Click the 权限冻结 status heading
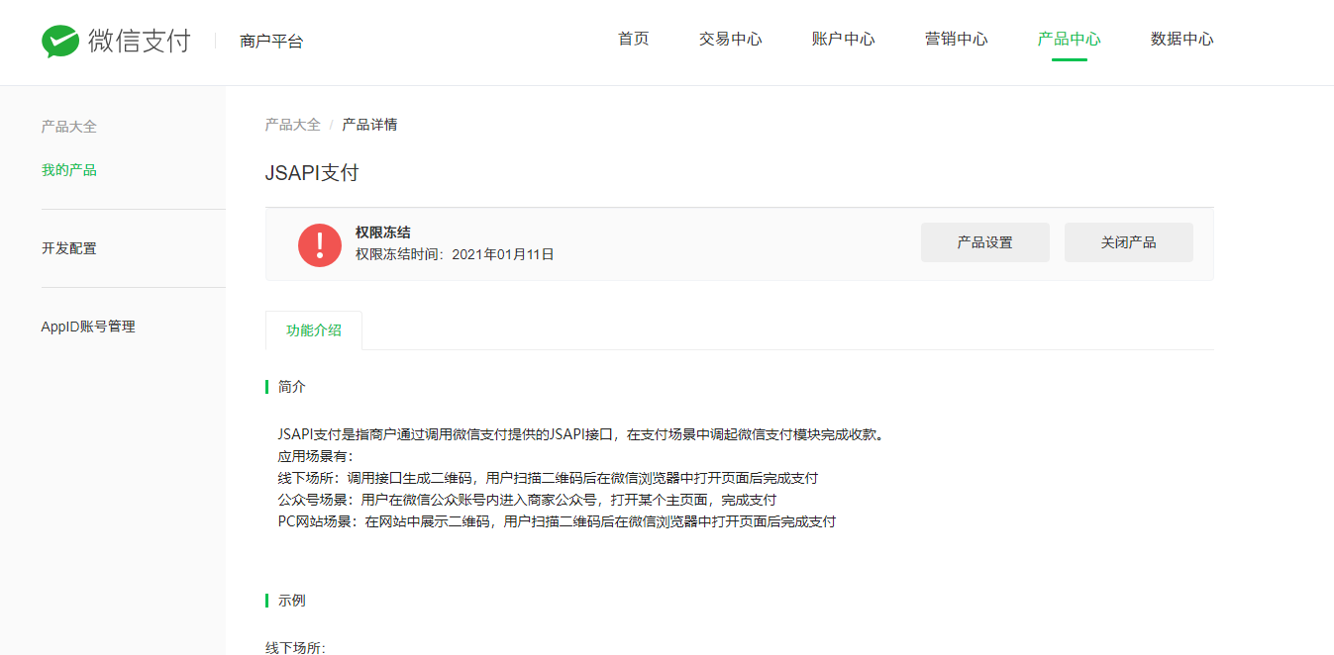The width and height of the screenshot is (1334, 655). pyautogui.click(x=383, y=233)
